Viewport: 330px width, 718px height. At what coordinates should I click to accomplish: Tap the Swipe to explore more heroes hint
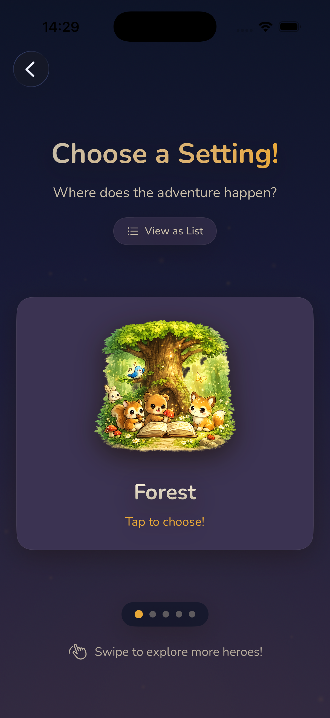pos(178,652)
